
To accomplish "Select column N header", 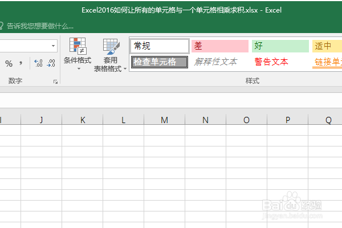I will (205, 120).
